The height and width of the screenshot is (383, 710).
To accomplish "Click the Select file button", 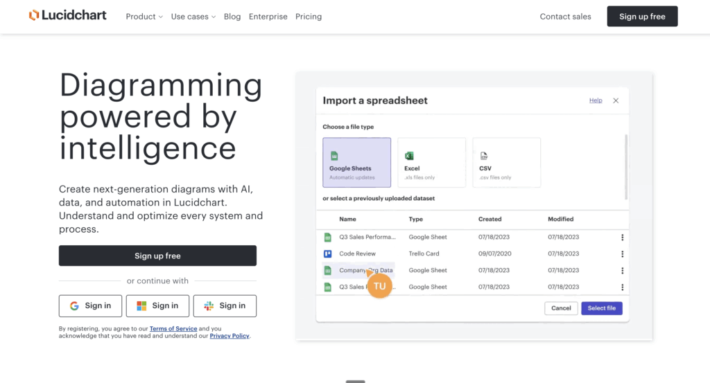I will coord(602,308).
